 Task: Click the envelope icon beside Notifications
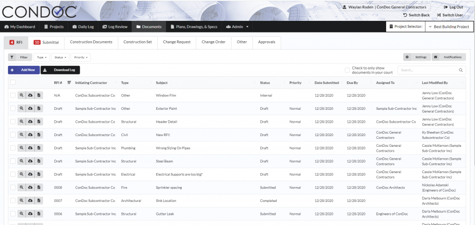(x=435, y=57)
